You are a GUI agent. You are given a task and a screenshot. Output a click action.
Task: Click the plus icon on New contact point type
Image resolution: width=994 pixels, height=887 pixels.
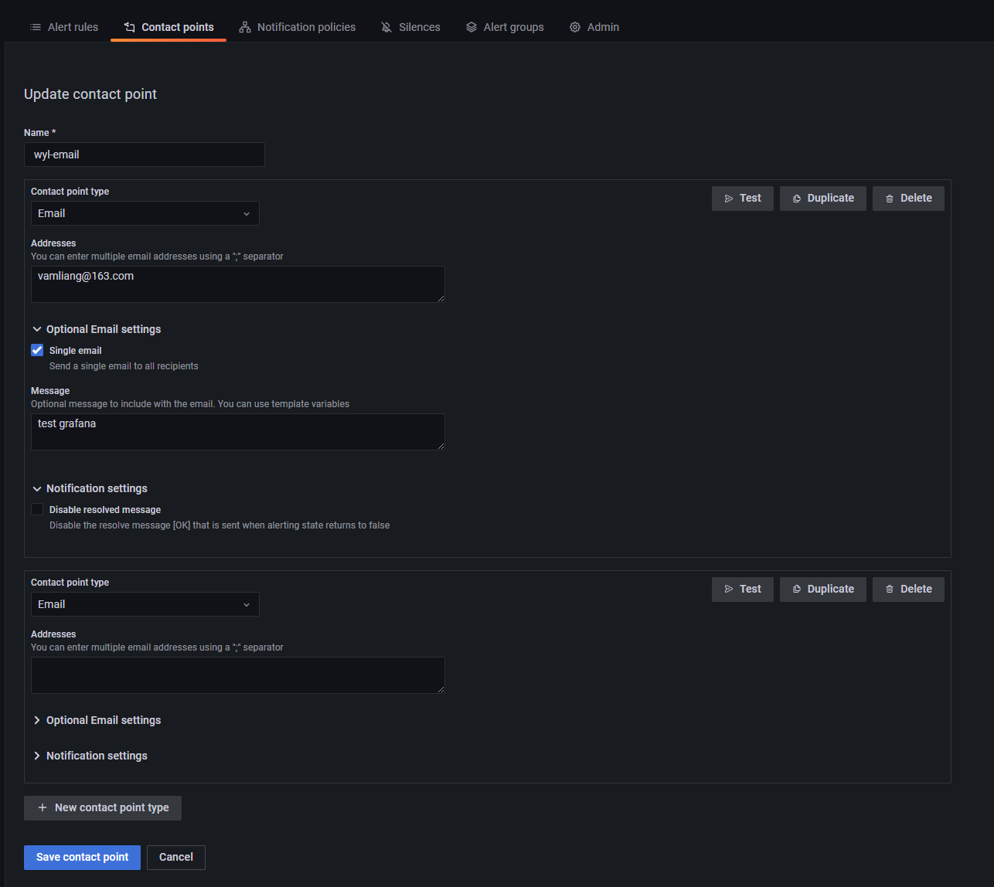pos(43,807)
